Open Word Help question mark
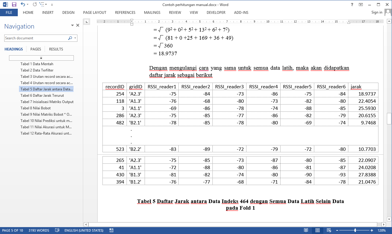 pyautogui.click(x=352, y=5)
